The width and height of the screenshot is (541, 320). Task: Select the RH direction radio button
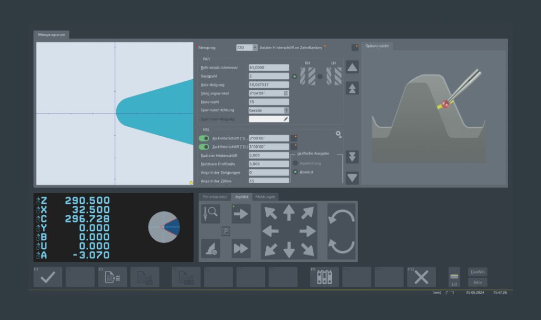point(294,76)
